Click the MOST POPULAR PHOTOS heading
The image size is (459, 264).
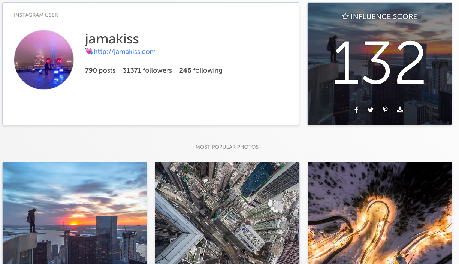(x=227, y=147)
